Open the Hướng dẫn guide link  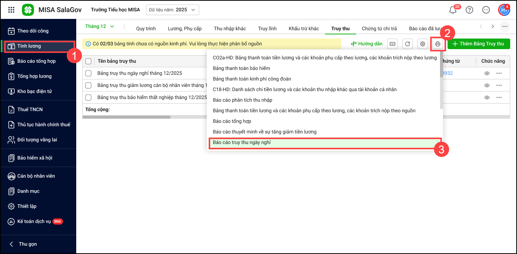(366, 44)
